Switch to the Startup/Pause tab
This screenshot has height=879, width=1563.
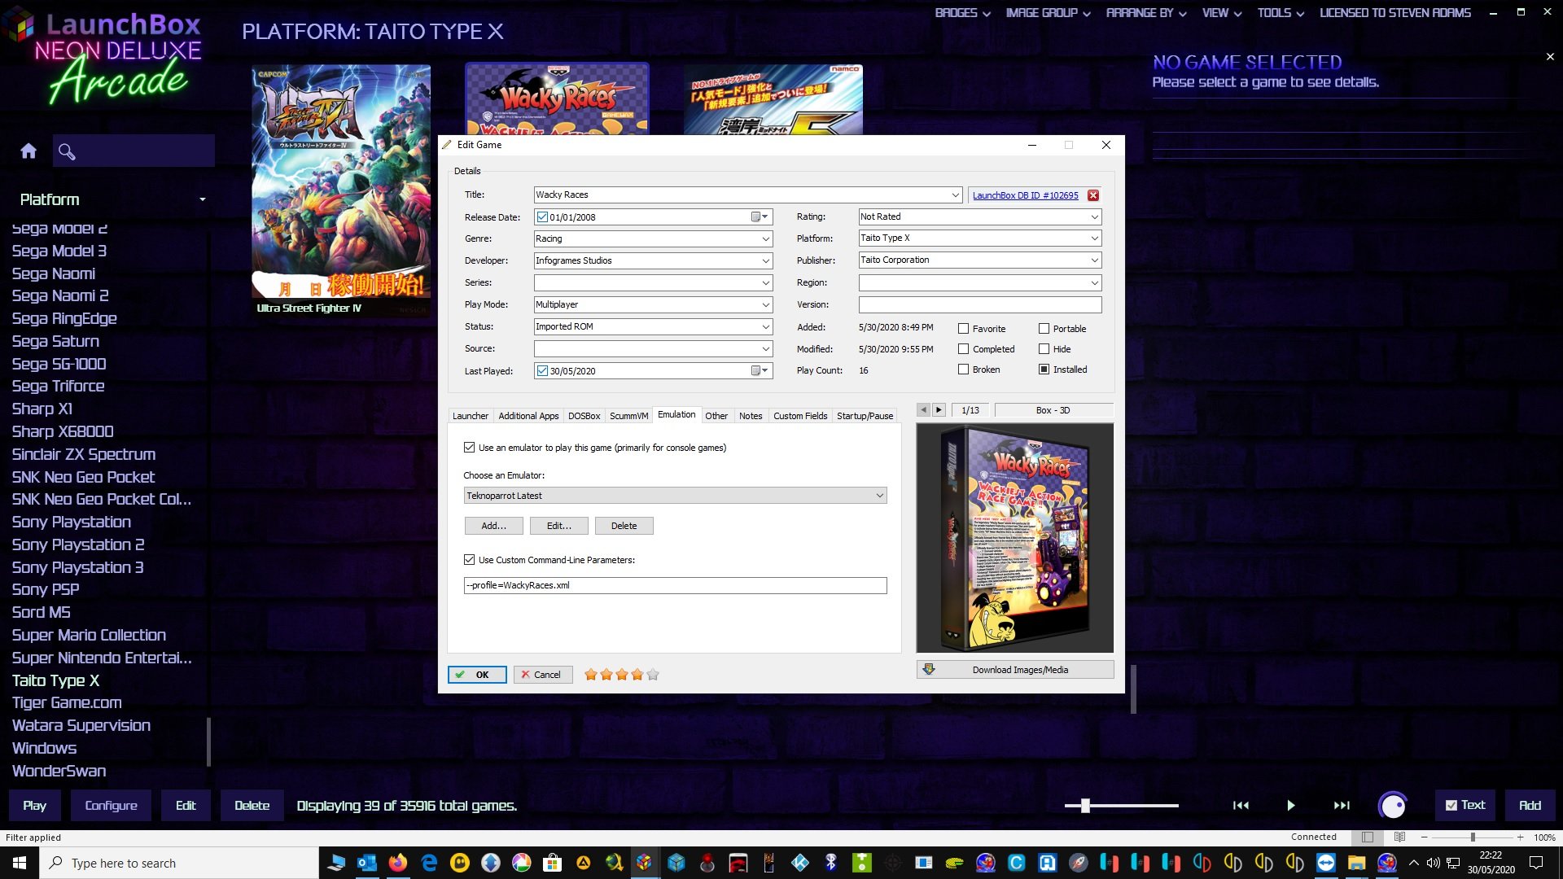[x=865, y=416]
